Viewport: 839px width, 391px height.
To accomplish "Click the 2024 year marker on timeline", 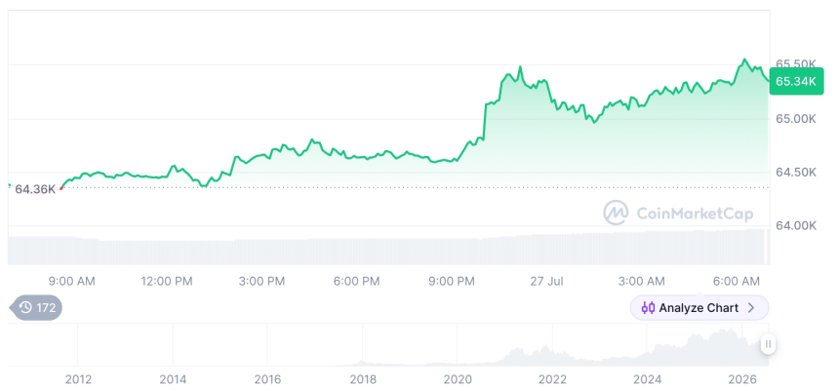I will pos(647,379).
